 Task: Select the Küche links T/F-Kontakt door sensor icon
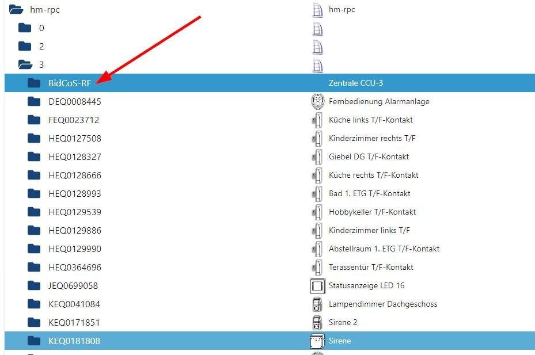tap(317, 120)
